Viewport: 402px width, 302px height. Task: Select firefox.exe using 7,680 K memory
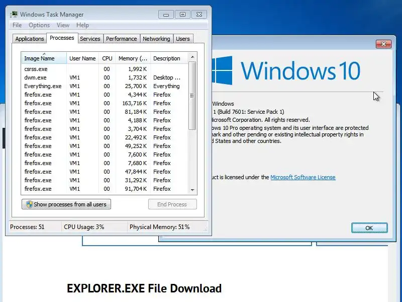(x=105, y=163)
